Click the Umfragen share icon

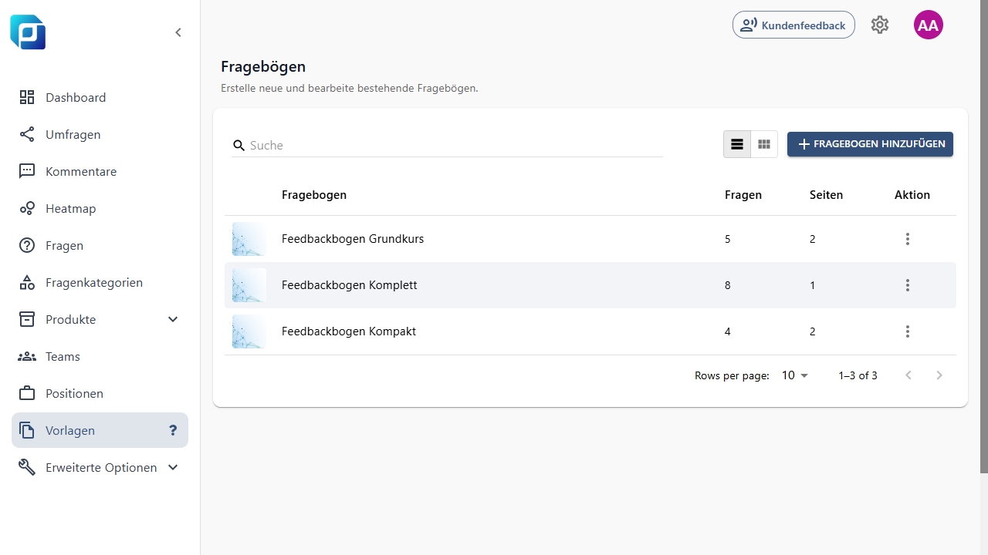[27, 134]
